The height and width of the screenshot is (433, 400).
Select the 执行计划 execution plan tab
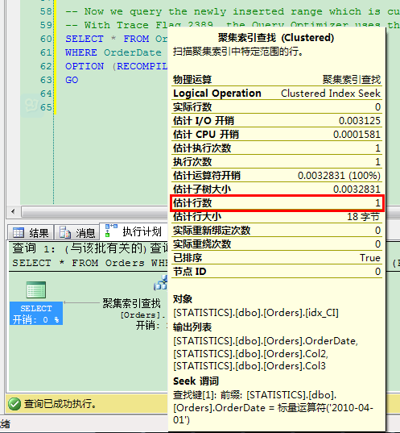click(134, 231)
